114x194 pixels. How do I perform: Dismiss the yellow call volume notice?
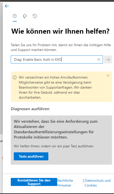pyautogui.click(x=108, y=76)
